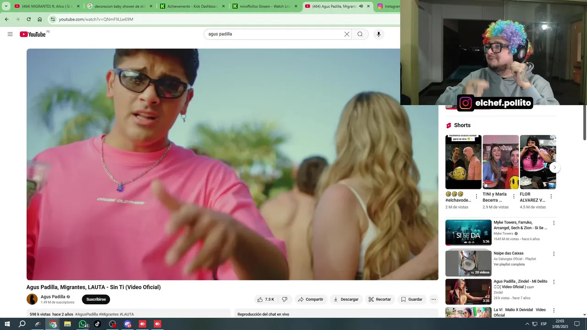
Task: Clip the video with Recortar
Action: [379, 299]
